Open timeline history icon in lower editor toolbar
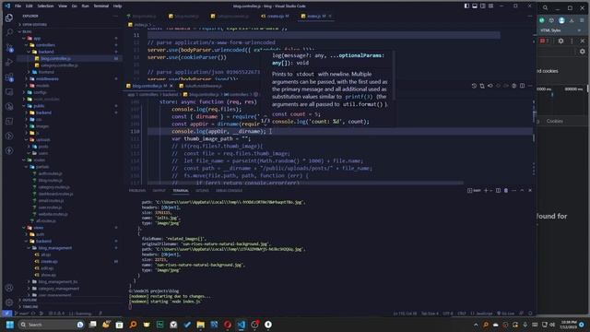Viewport: 590px width, 332px height. [x=474, y=86]
